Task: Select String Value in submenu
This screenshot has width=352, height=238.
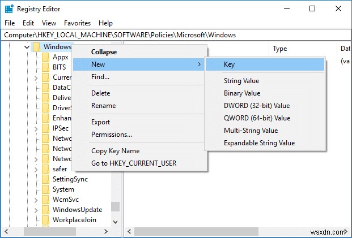Action: point(265,81)
